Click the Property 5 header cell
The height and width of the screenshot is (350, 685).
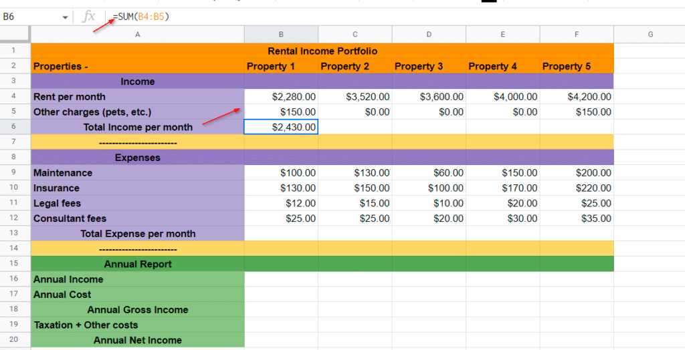[x=576, y=66]
